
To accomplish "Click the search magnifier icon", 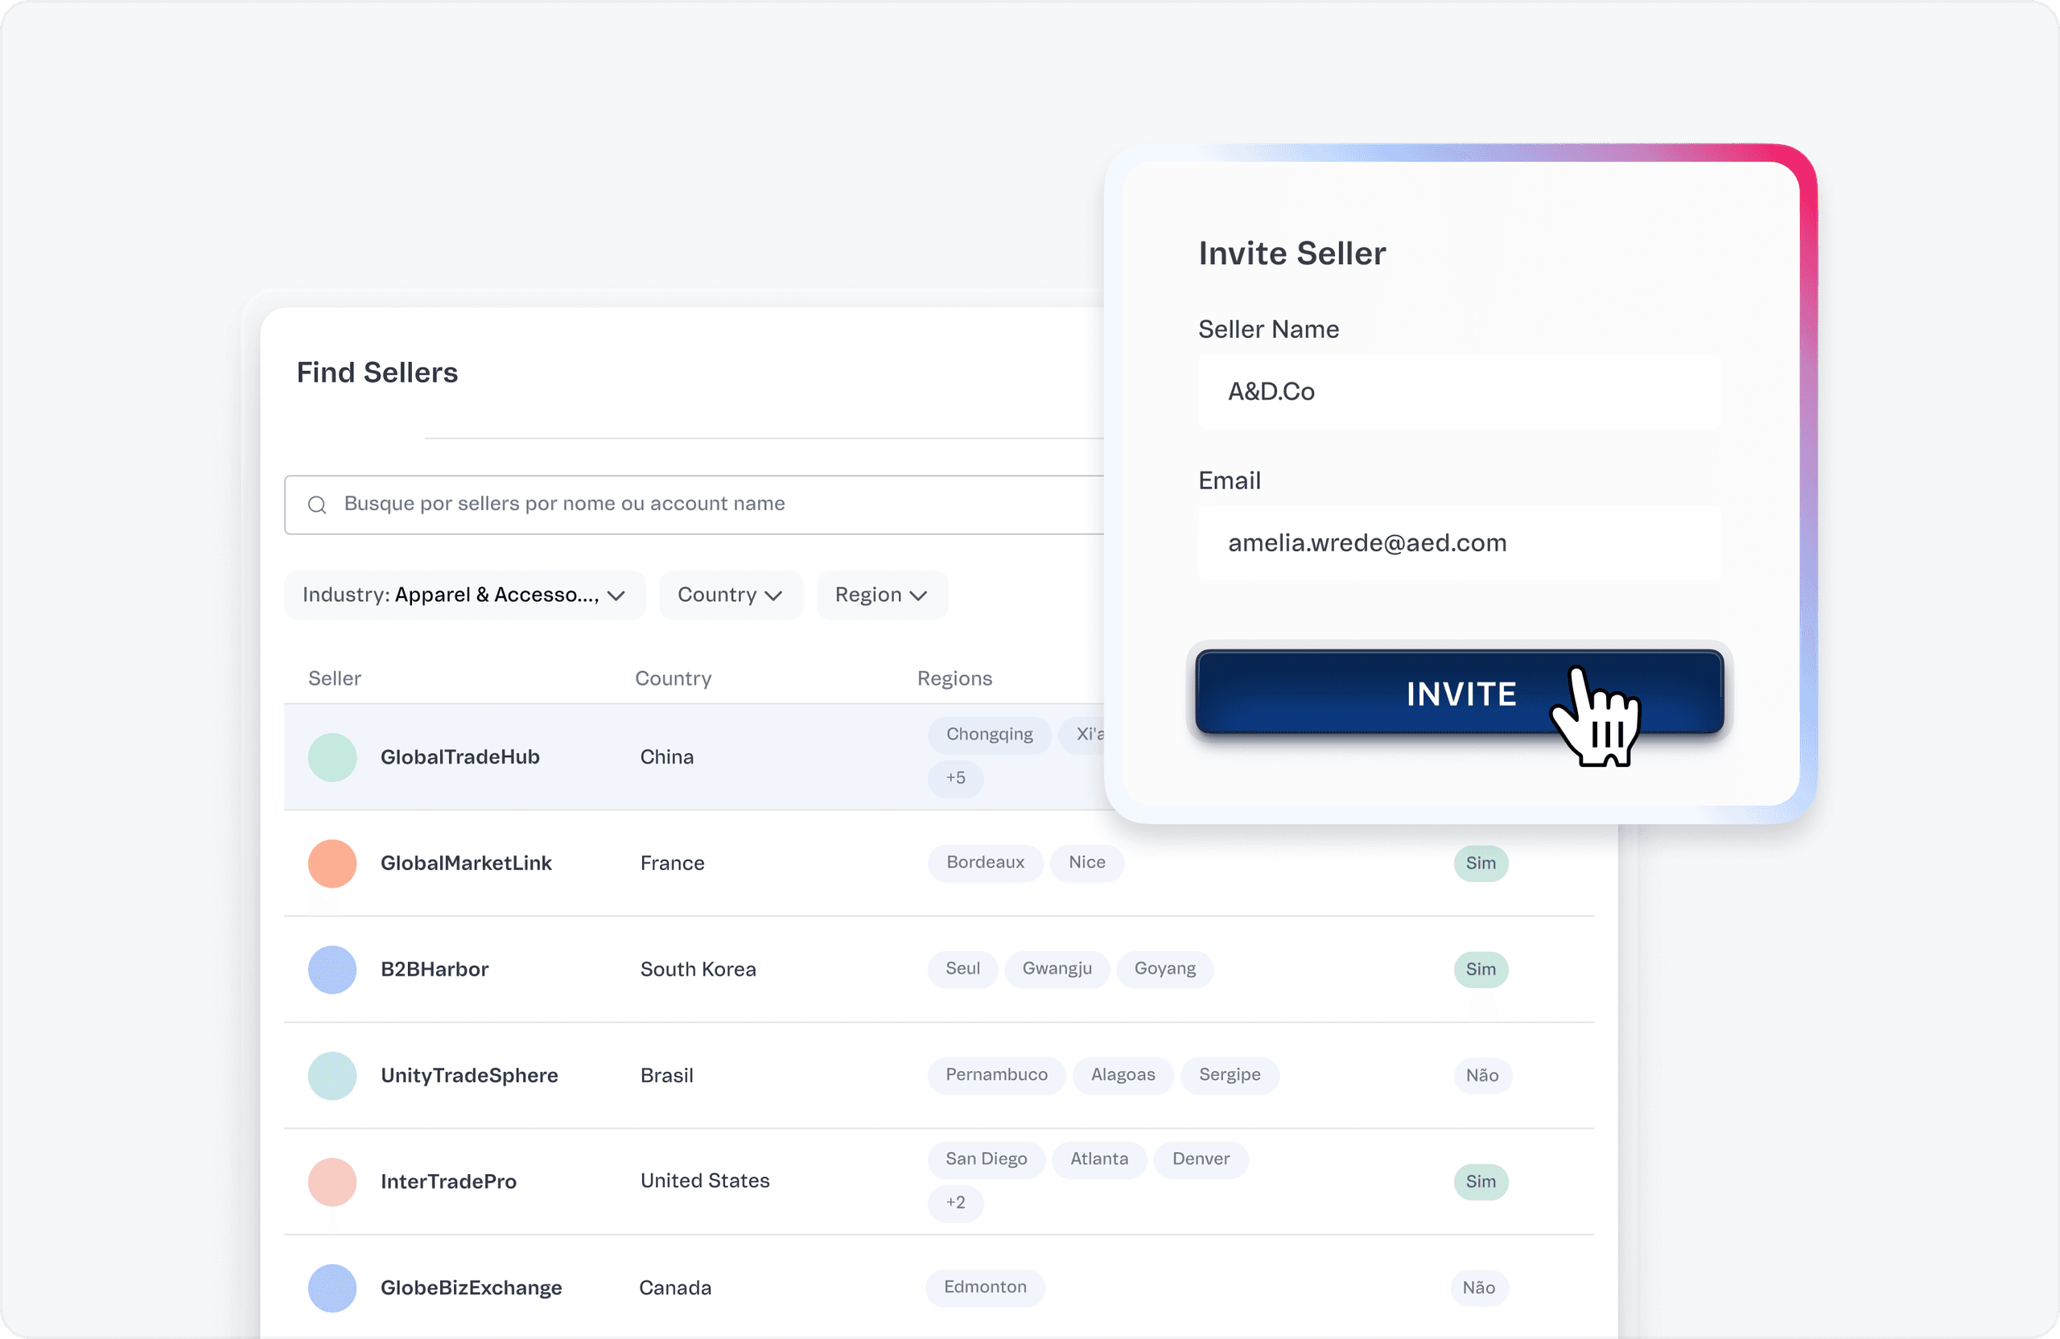I will pos(317,505).
